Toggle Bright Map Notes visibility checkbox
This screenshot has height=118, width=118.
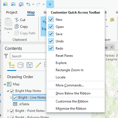click(12, 91)
